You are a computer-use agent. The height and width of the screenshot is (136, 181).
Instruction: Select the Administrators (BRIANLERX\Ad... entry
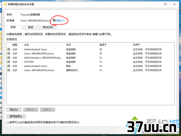[43, 58]
